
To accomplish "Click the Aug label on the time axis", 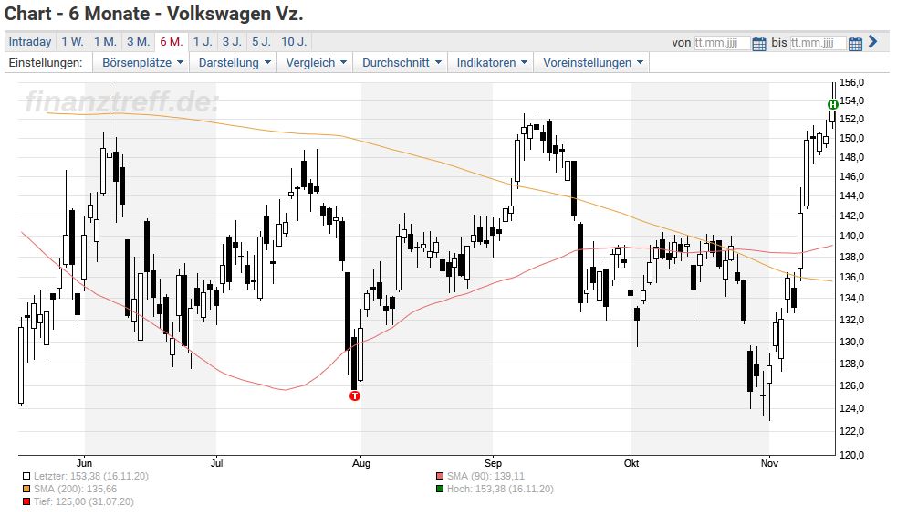I will click(x=361, y=463).
